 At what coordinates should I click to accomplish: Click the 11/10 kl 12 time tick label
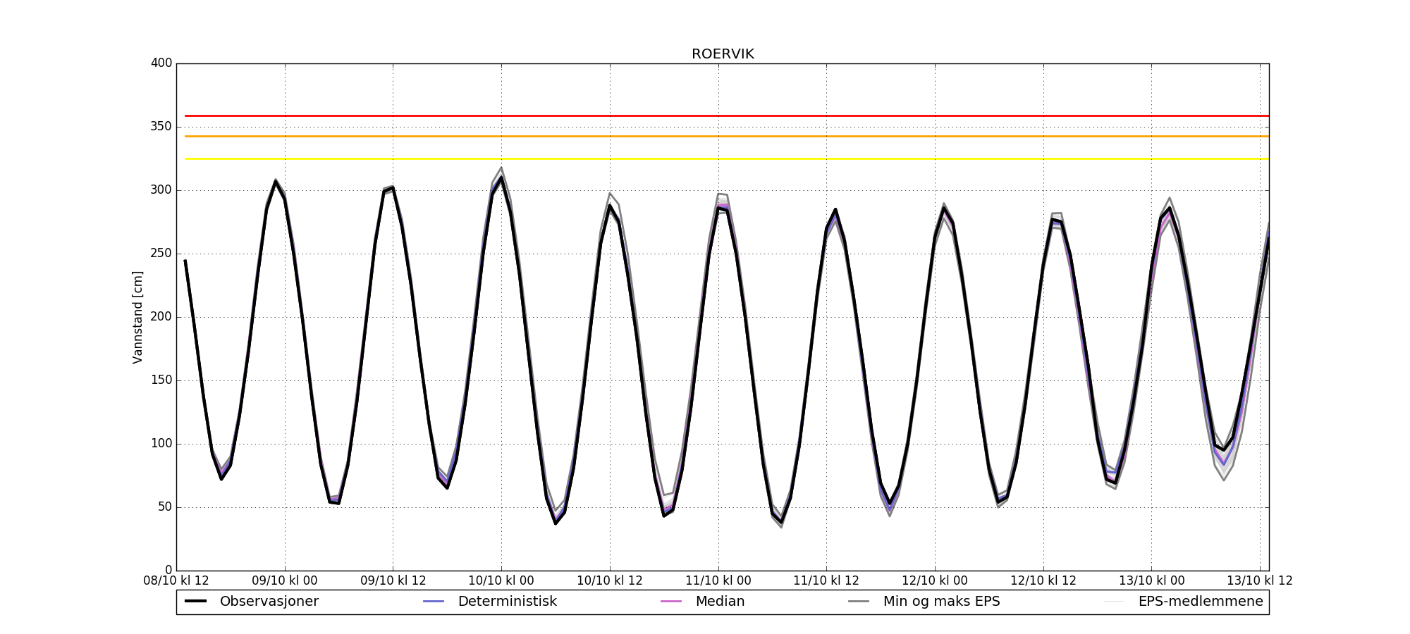[826, 581]
